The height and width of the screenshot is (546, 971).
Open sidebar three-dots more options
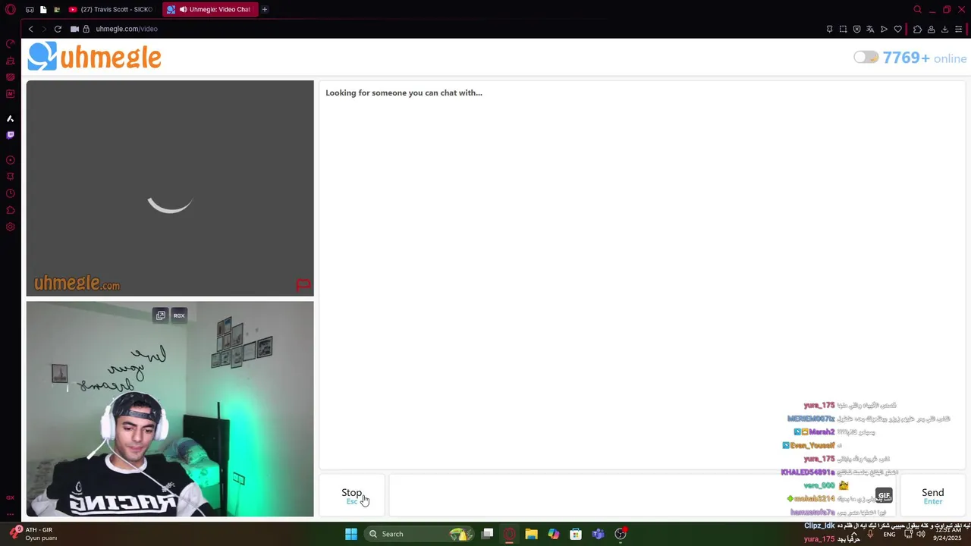[x=11, y=513]
